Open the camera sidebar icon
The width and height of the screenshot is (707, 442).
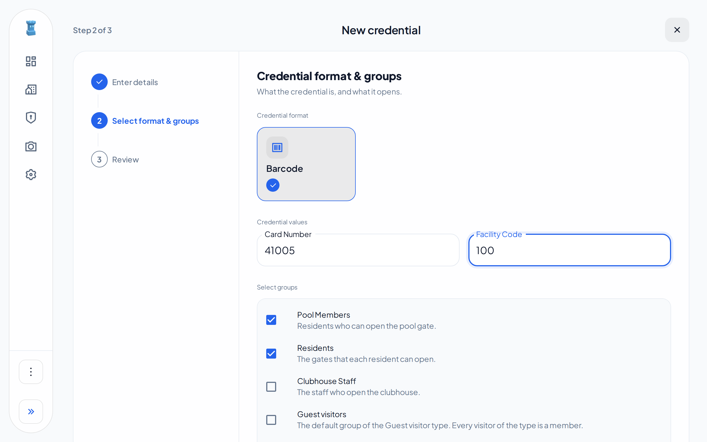[x=31, y=146]
